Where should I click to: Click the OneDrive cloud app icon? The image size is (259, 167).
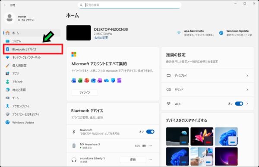106,80
